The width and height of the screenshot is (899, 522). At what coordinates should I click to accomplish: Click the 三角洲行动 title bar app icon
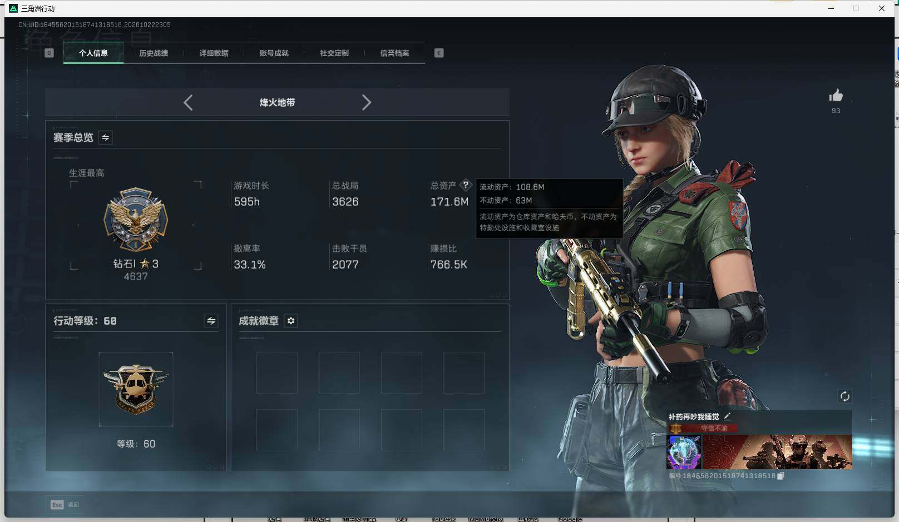[x=13, y=8]
